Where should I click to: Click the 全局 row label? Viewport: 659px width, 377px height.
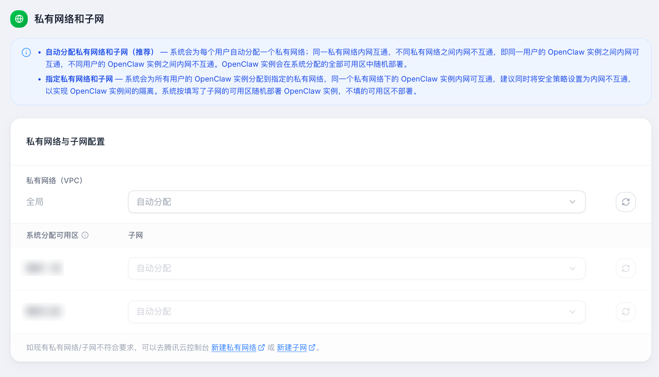pyautogui.click(x=35, y=202)
